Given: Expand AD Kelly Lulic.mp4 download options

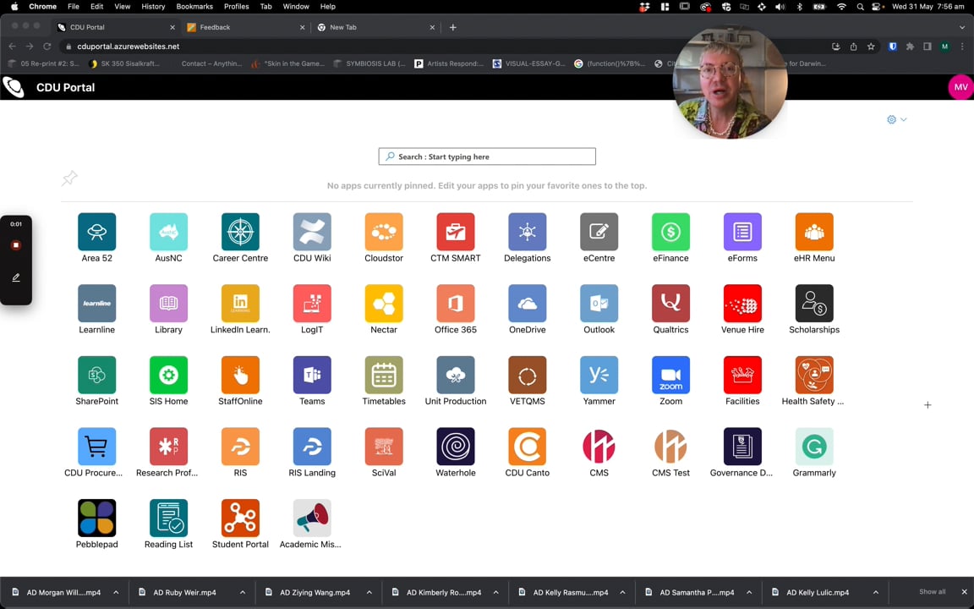Looking at the screenshot, I should pos(876,592).
